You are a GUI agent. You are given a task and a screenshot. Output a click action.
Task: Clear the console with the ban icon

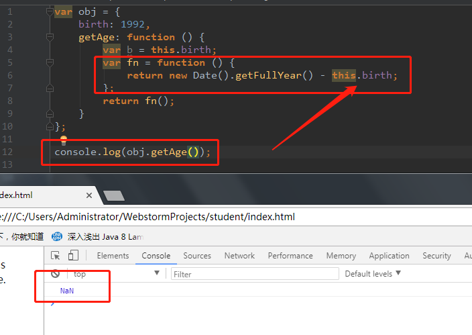tap(56, 274)
